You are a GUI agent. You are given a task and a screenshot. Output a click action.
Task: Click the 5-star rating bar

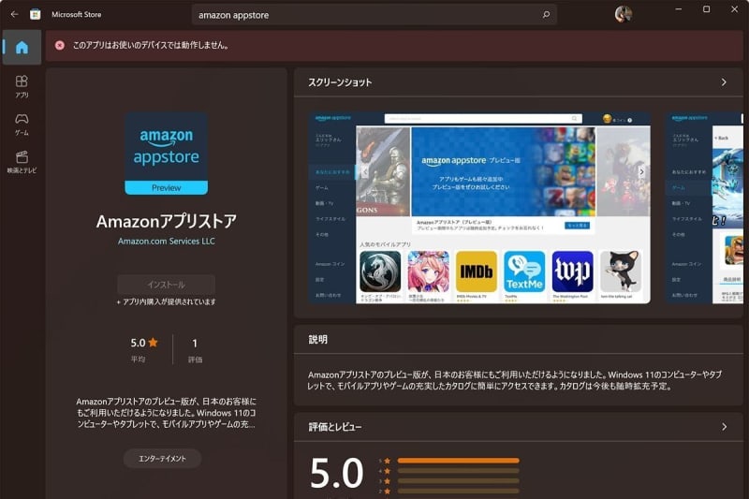[458, 461]
